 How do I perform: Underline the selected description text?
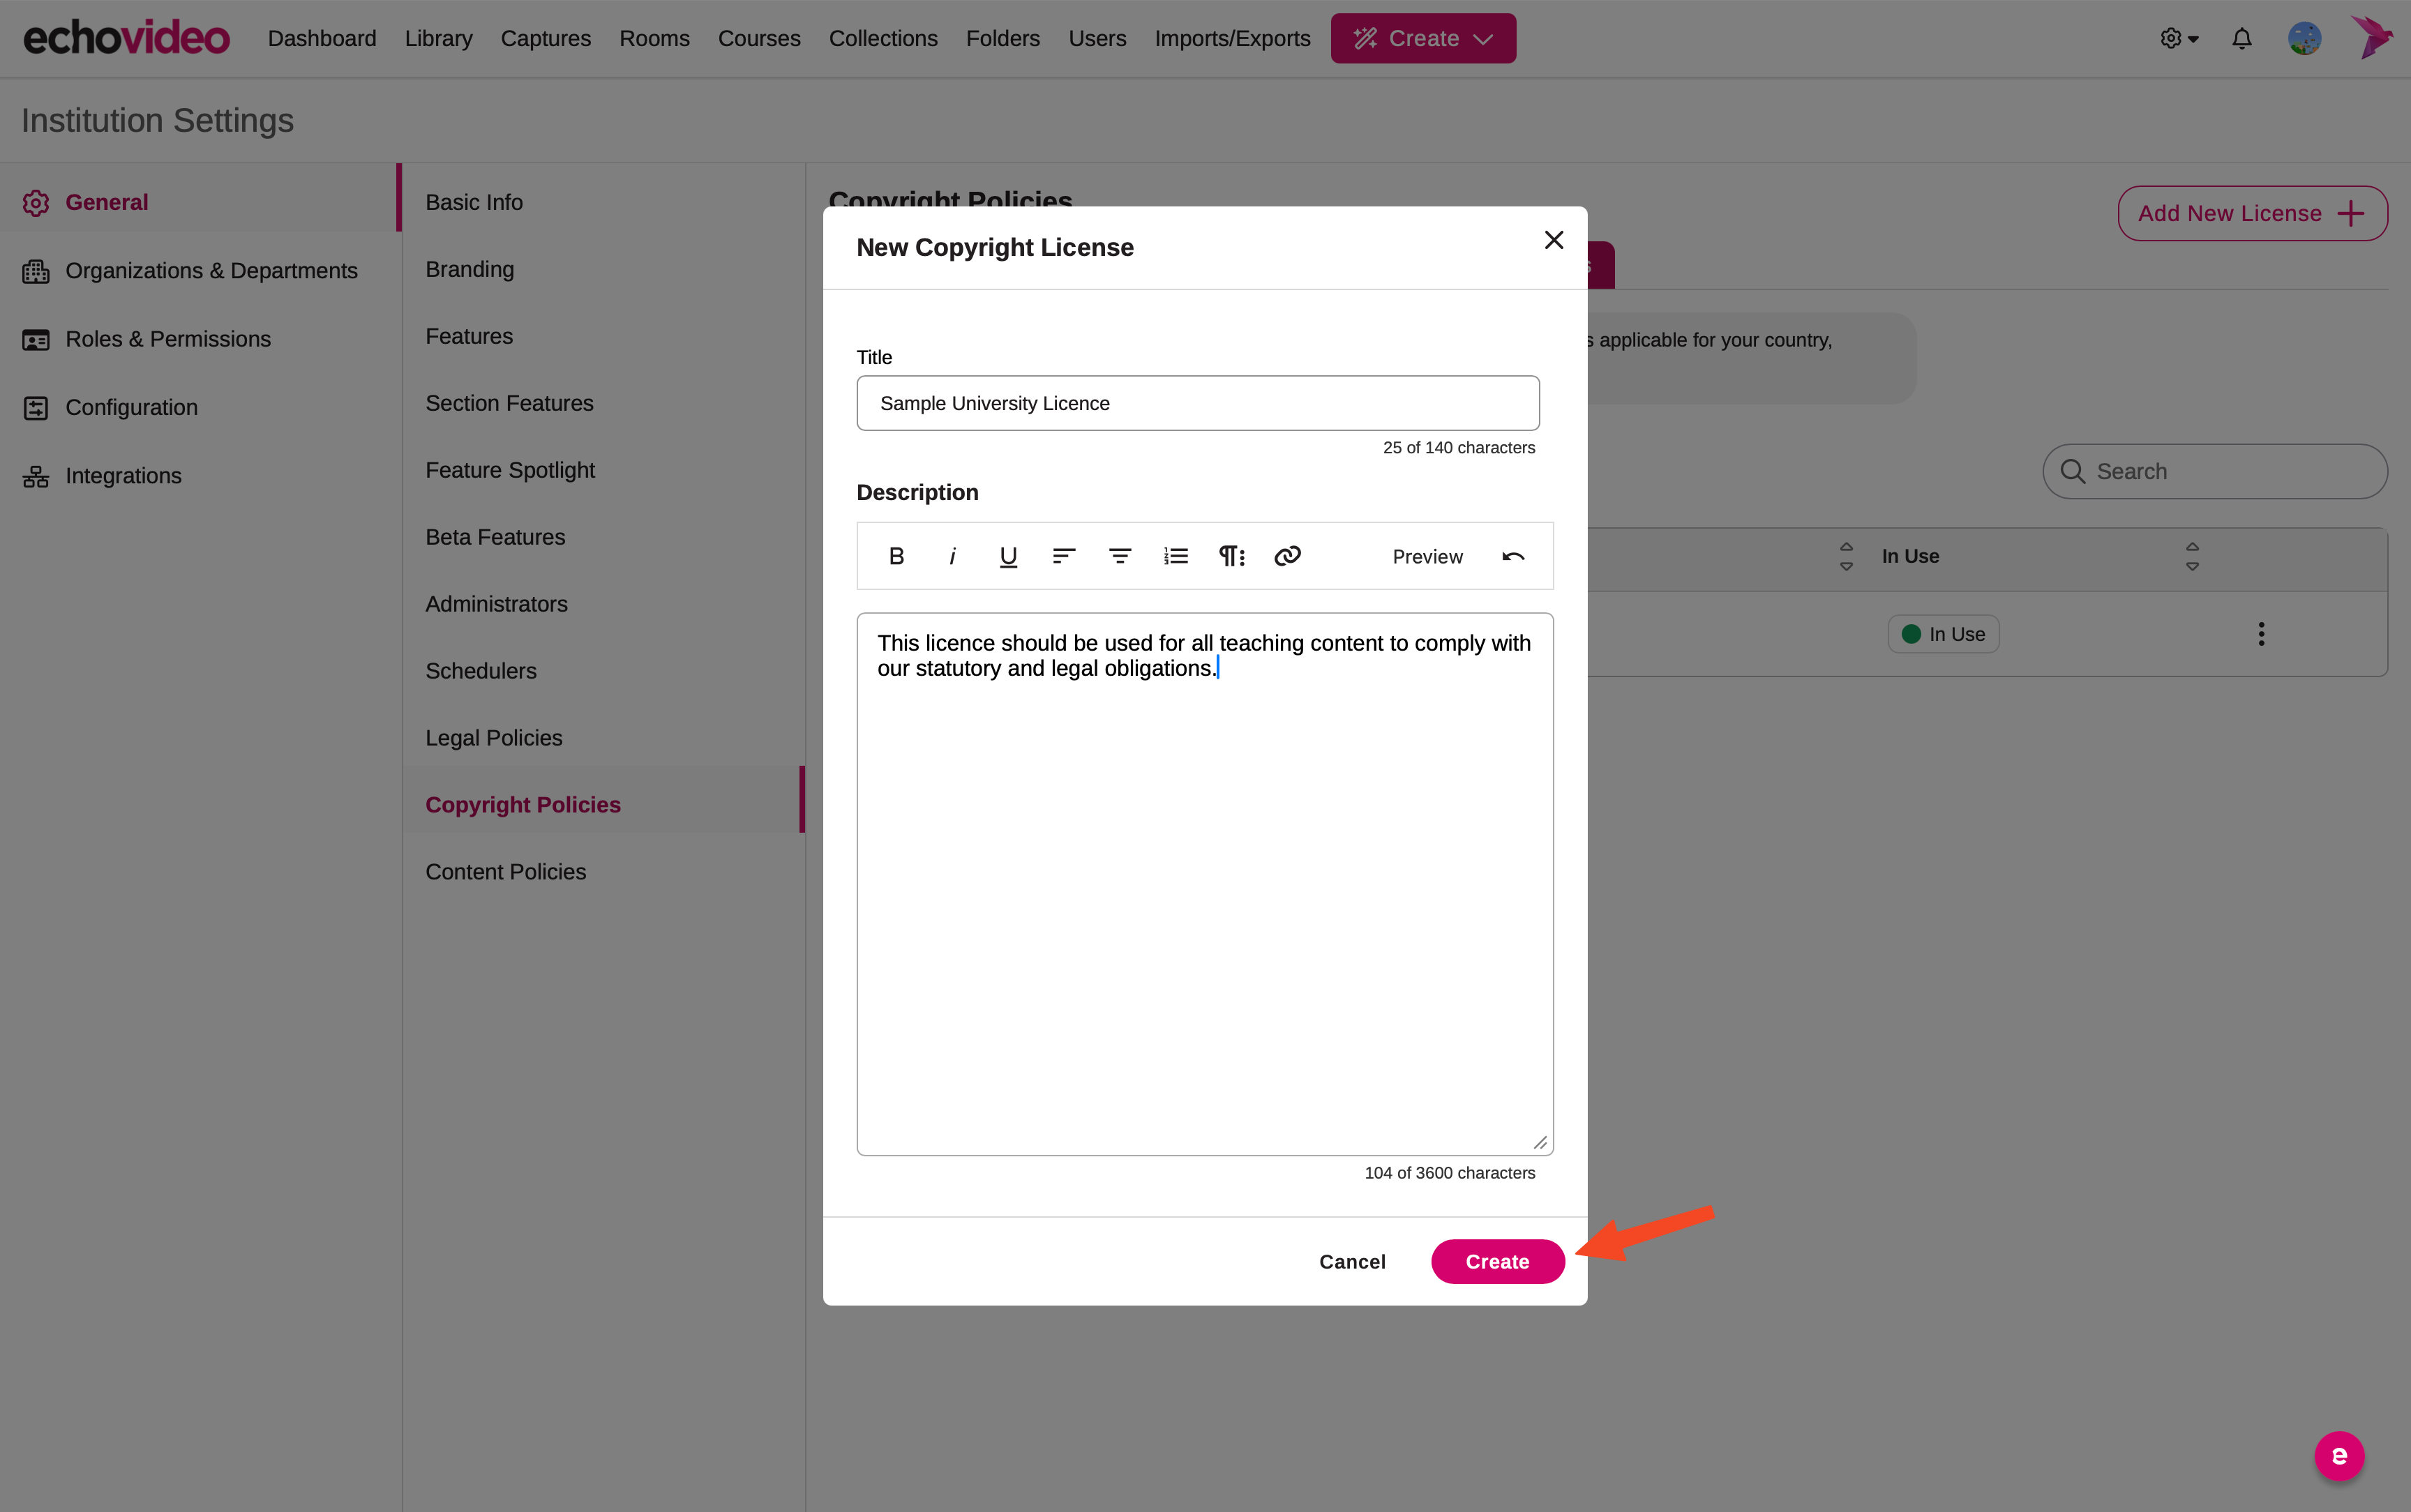pyautogui.click(x=1008, y=556)
